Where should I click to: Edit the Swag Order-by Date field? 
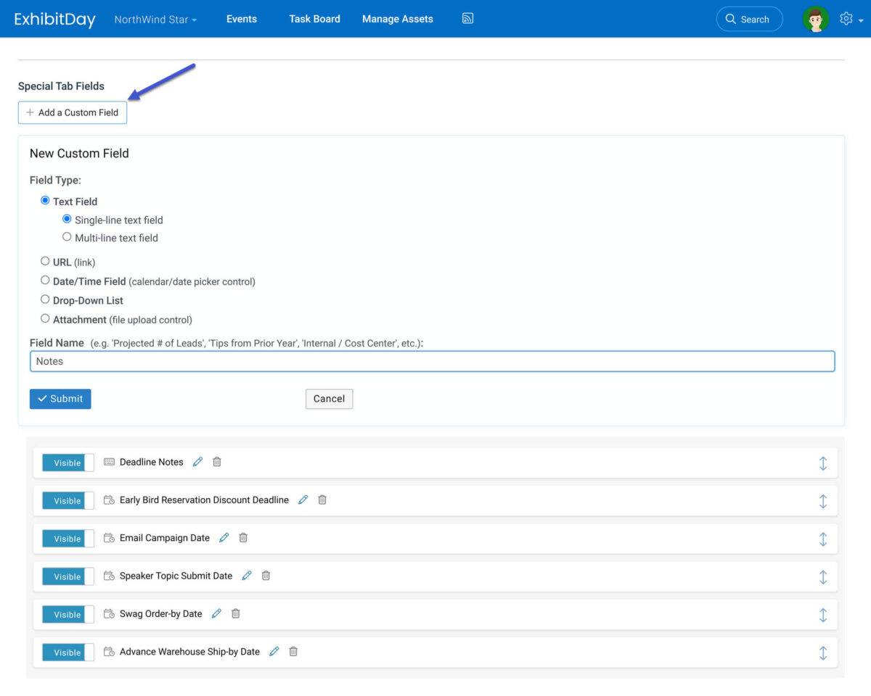pyautogui.click(x=216, y=613)
